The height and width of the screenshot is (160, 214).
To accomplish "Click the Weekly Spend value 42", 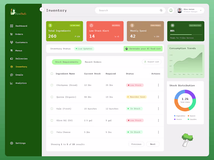I will coord(133,36).
